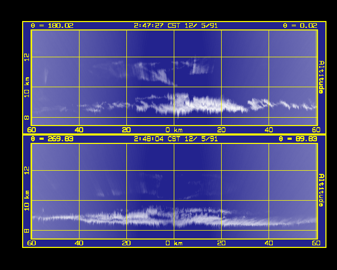337x270 pixels.
Task: Click the "12" altitude tick on upper panel
Action: [x=27, y=57]
